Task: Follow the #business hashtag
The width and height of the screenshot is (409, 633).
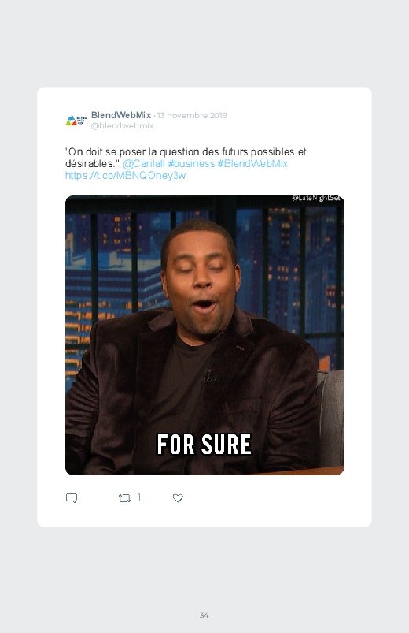Action: (x=191, y=163)
